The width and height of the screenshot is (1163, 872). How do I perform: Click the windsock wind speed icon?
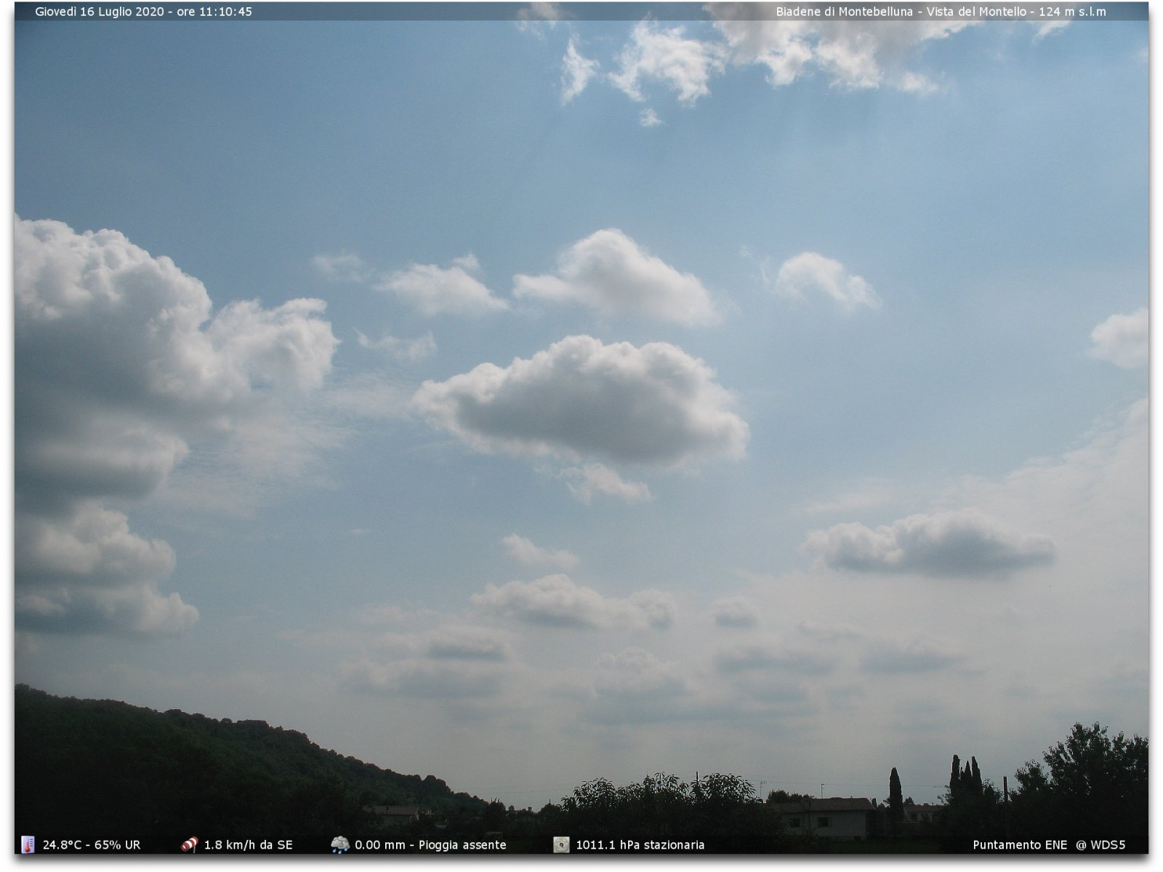click(x=189, y=844)
